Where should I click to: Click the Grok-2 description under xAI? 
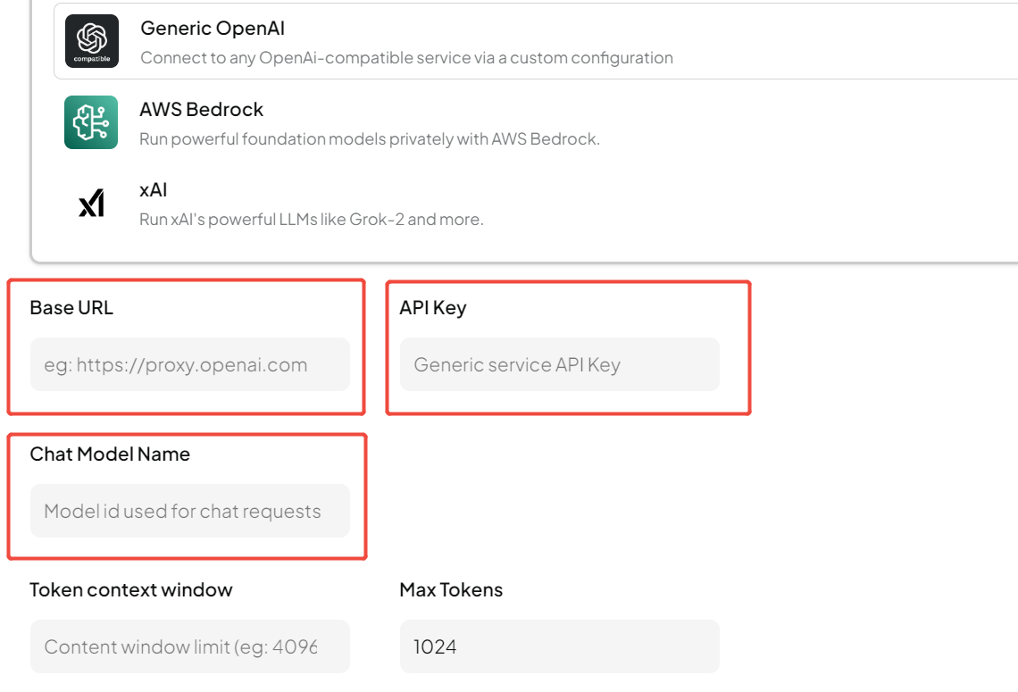(312, 220)
